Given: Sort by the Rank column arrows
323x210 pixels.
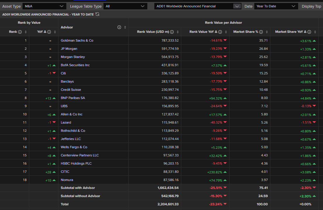Looking at the screenshot, I should (26, 32).
